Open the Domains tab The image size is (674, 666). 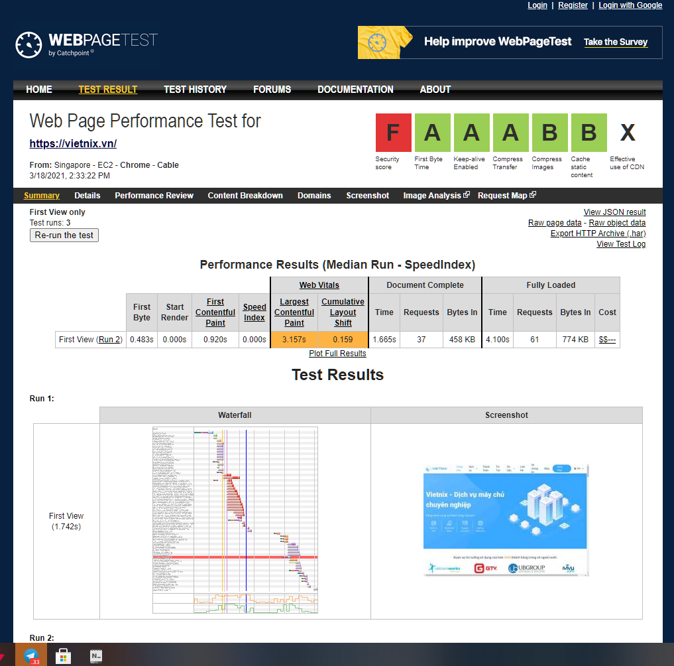click(314, 196)
